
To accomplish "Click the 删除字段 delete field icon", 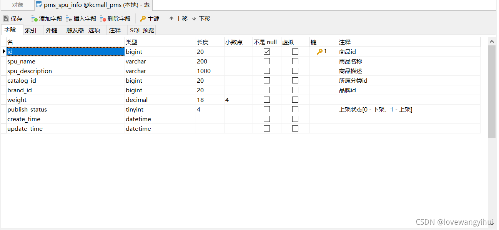I will tap(103, 18).
